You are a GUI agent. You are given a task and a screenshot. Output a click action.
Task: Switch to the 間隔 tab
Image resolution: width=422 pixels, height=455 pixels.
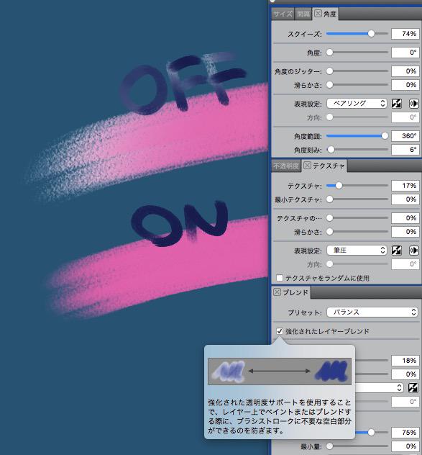pos(303,14)
